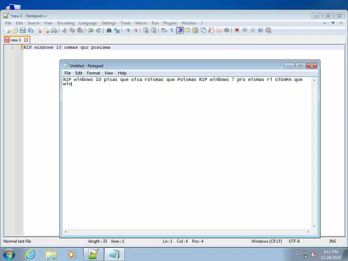Open the Window menu in Notepad++
The image size is (348, 261).
tap(189, 23)
